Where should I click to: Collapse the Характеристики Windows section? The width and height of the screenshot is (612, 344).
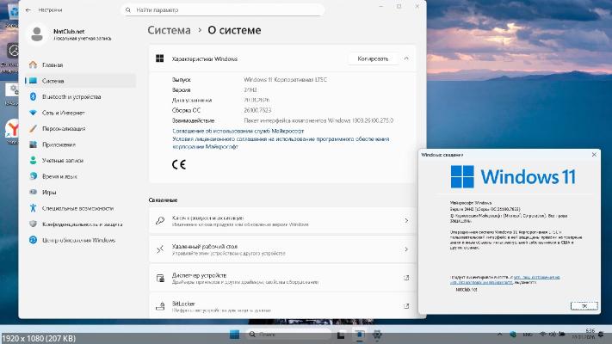pyautogui.click(x=405, y=58)
